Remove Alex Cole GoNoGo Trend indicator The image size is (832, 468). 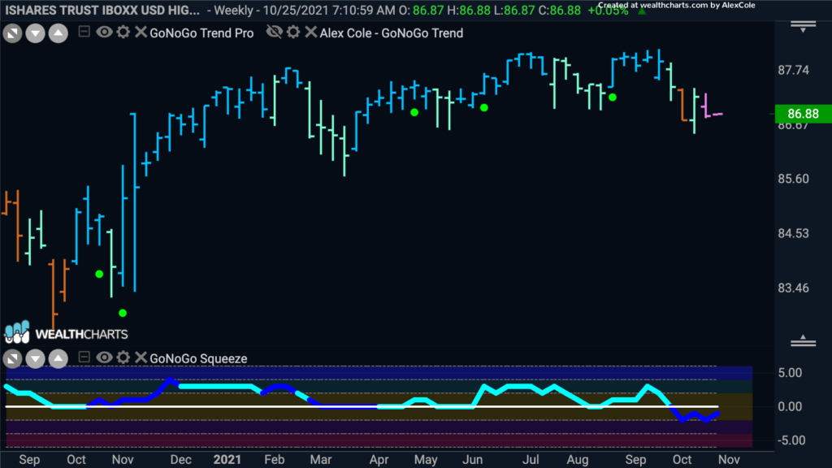311,32
